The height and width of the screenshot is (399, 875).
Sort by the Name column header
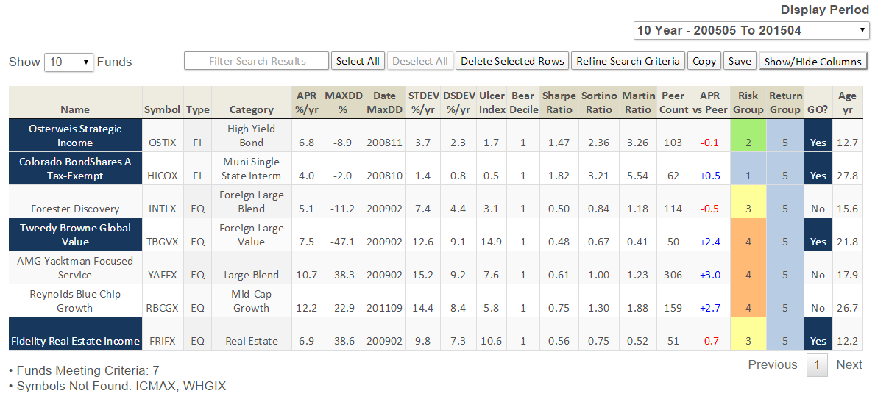(75, 109)
